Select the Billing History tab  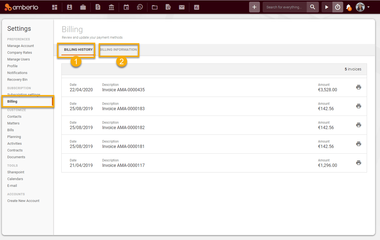click(x=78, y=50)
